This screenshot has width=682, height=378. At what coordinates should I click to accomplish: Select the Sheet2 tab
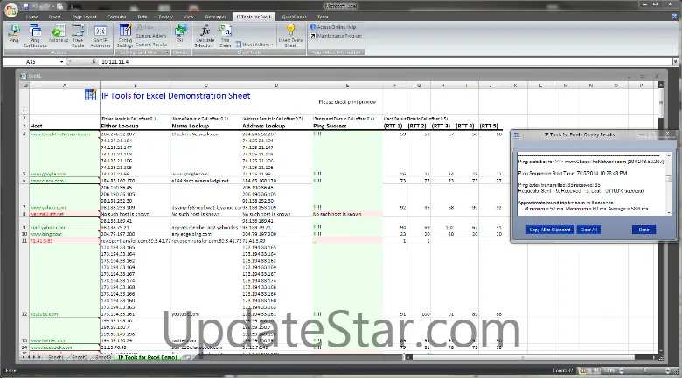[x=80, y=357]
